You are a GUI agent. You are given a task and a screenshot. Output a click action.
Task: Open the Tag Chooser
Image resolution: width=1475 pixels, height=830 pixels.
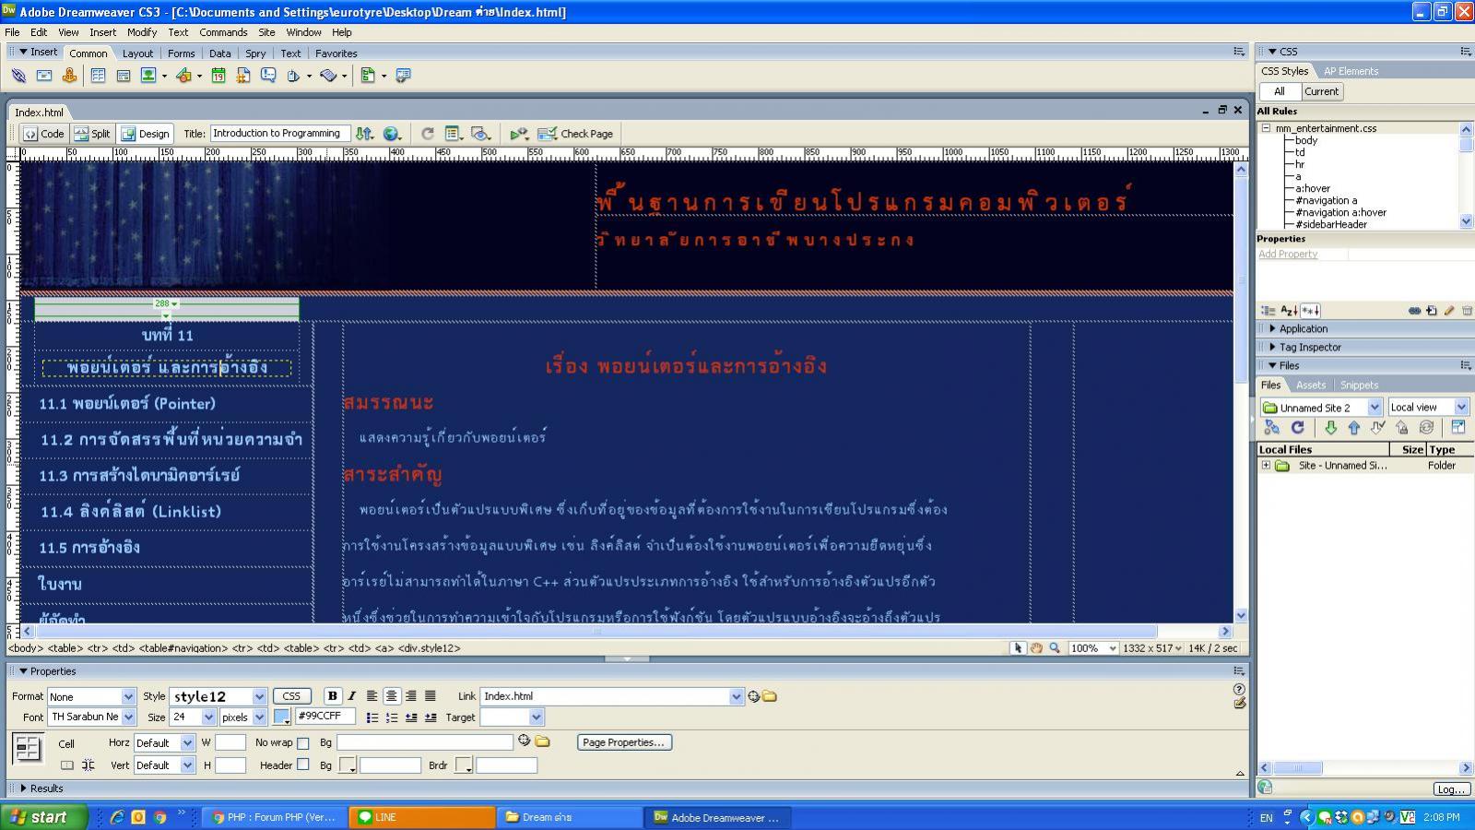pos(403,76)
